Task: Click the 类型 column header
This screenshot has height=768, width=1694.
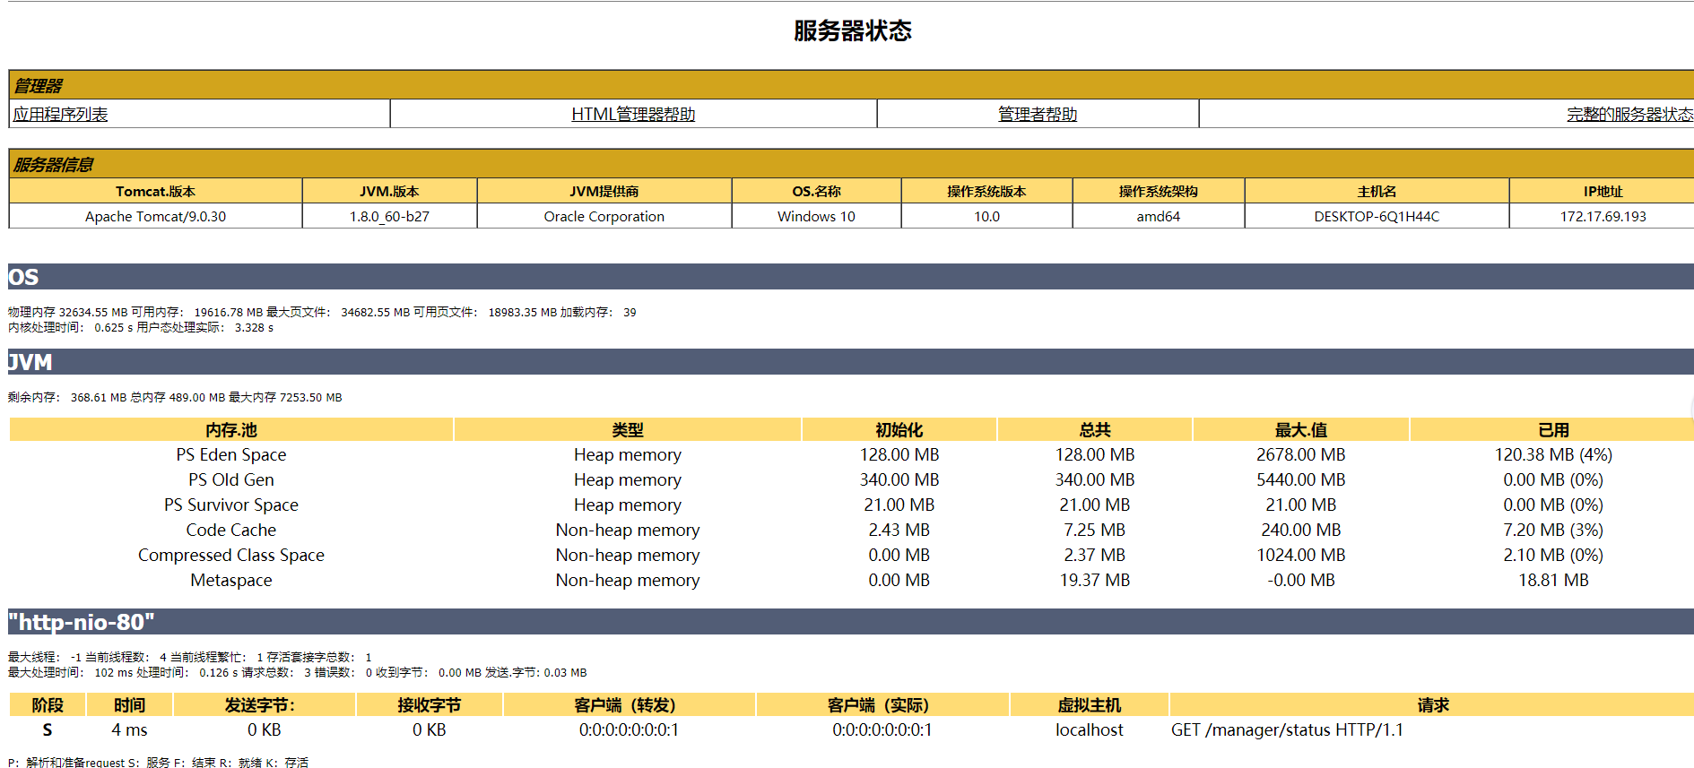Action: (x=628, y=429)
